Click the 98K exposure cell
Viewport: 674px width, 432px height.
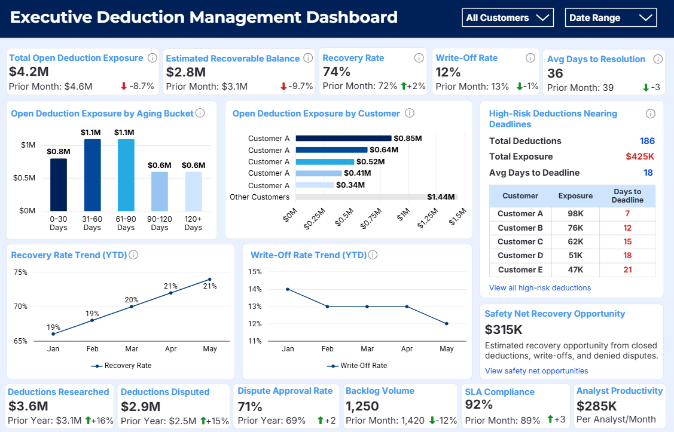point(575,214)
